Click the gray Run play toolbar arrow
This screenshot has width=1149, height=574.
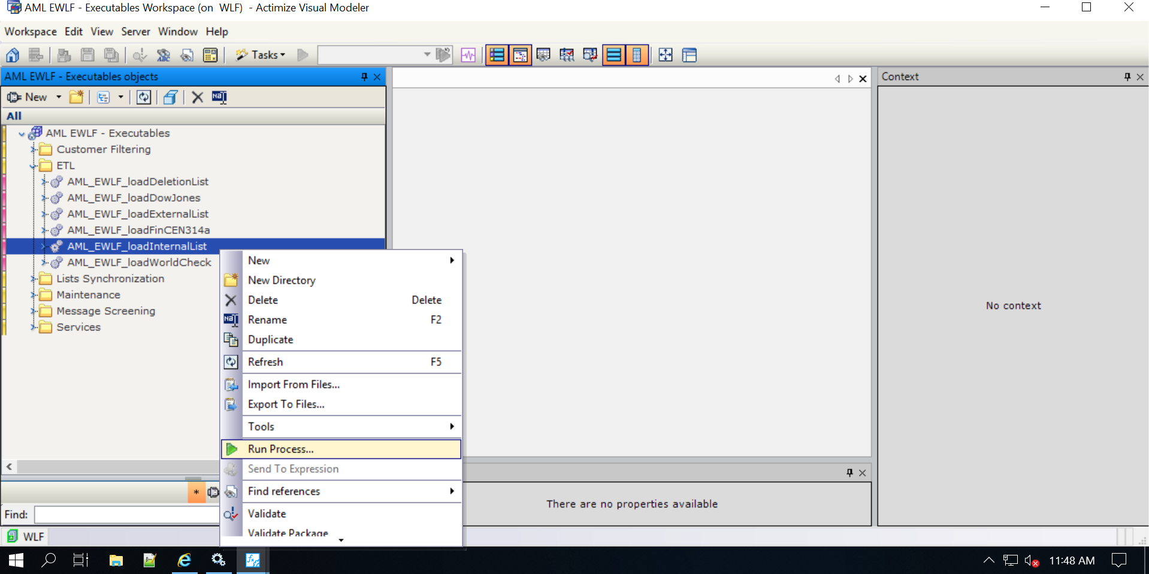click(303, 55)
